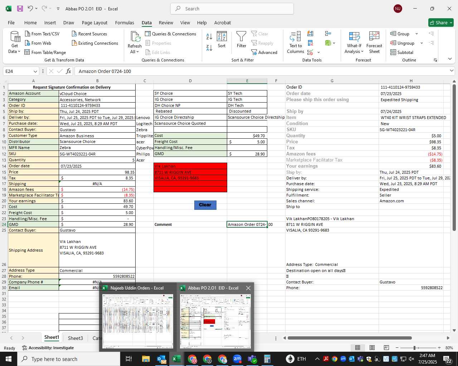Open the Name Box dropdown
Viewport: 458px width, 366px height.
pos(35,71)
